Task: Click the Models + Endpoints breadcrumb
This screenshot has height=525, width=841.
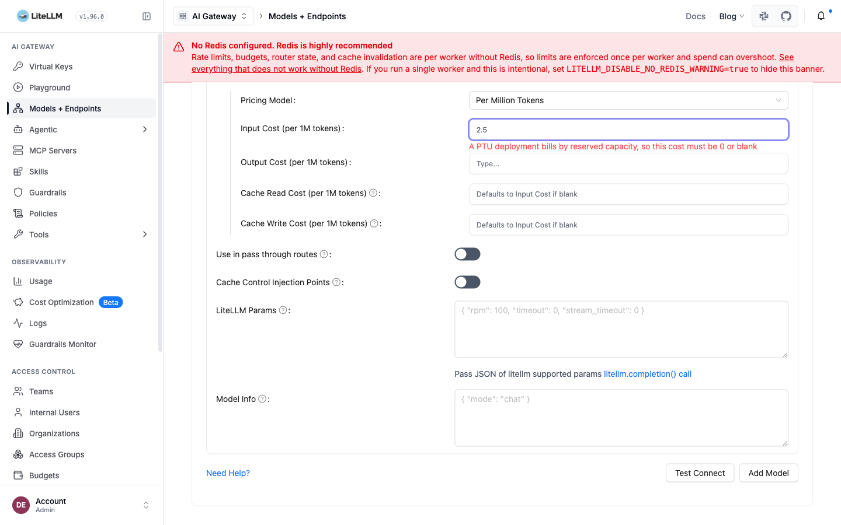Action: click(x=307, y=16)
